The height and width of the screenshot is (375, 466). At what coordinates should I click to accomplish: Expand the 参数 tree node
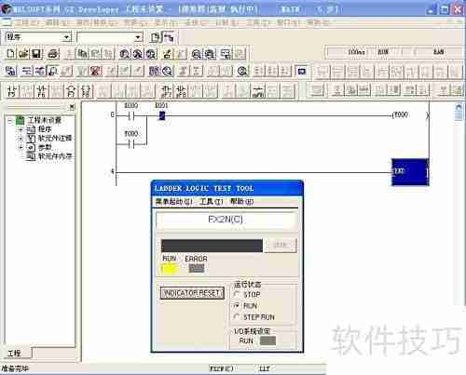click(x=21, y=147)
